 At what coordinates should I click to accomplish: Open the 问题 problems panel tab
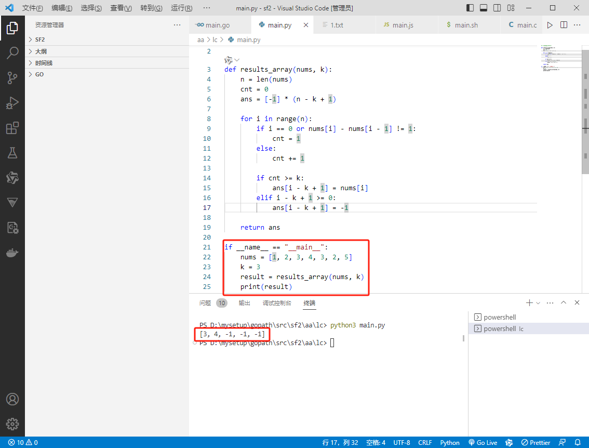(x=212, y=303)
